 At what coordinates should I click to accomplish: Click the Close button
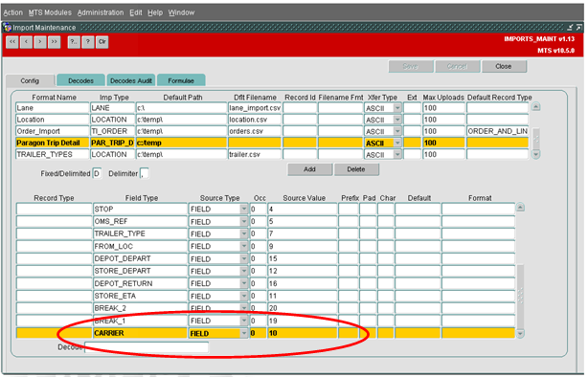[x=504, y=66]
